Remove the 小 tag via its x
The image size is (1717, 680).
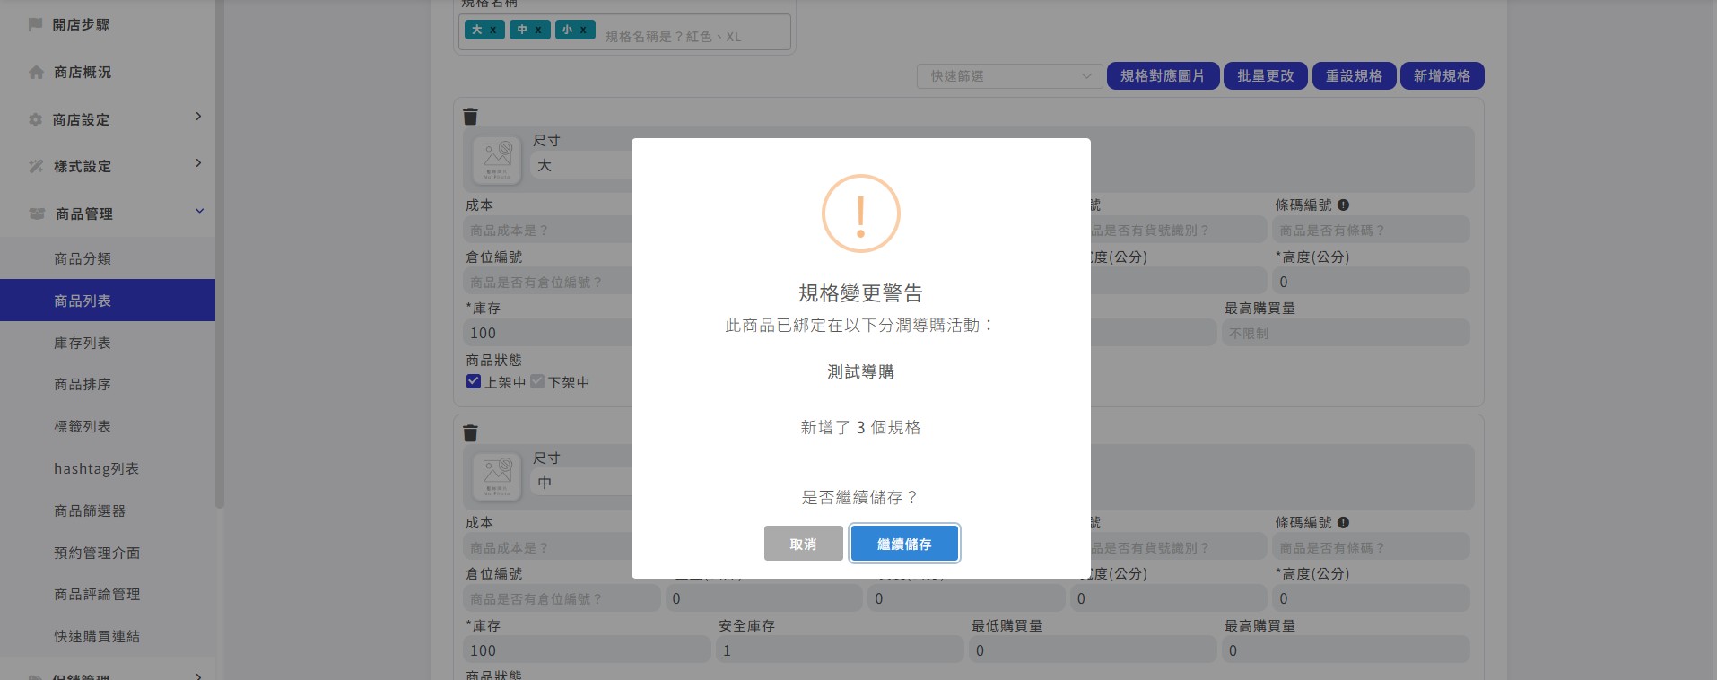tap(583, 30)
